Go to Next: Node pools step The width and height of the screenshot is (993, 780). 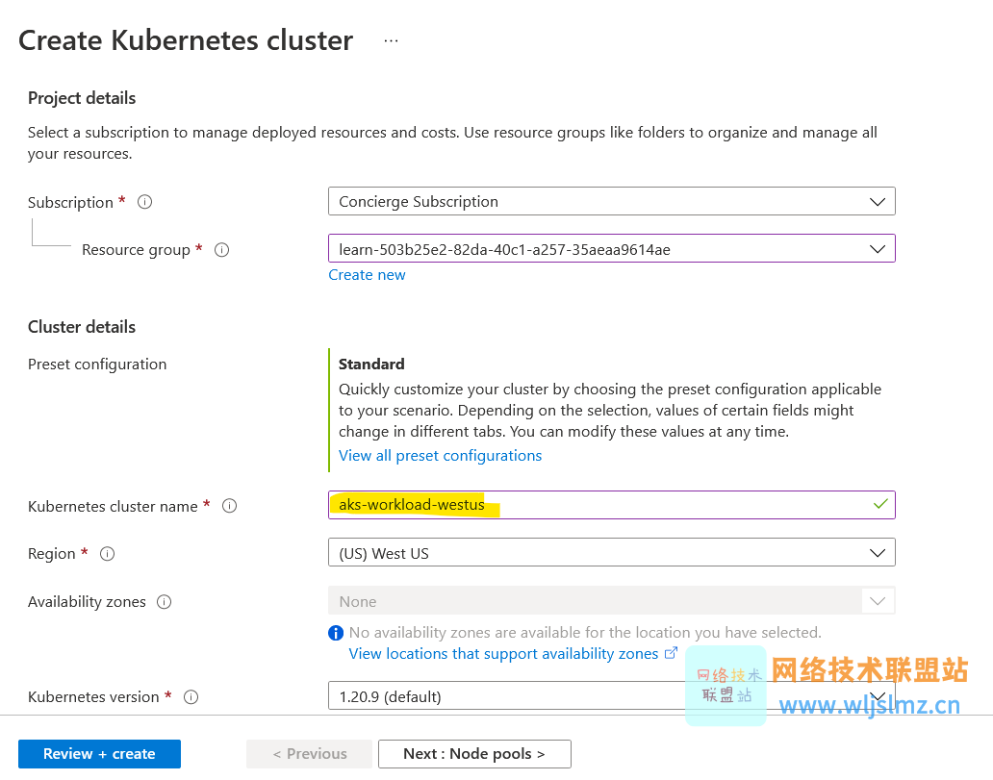click(474, 754)
